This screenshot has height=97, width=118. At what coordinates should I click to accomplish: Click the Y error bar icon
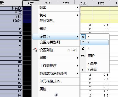coord(83,69)
